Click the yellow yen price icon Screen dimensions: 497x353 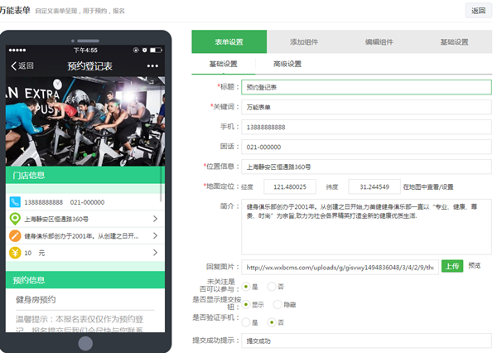pyautogui.click(x=15, y=253)
